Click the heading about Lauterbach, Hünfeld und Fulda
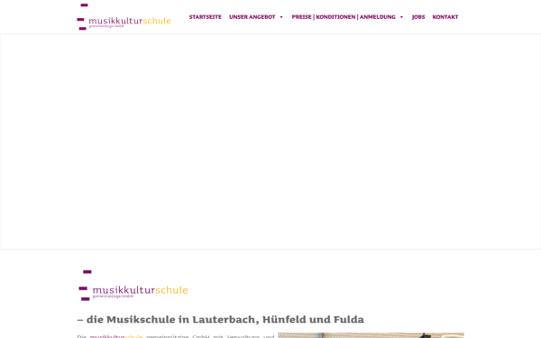 [221, 319]
